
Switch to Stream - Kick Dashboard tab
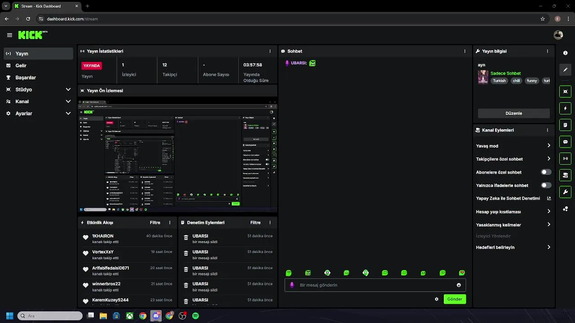coord(46,6)
